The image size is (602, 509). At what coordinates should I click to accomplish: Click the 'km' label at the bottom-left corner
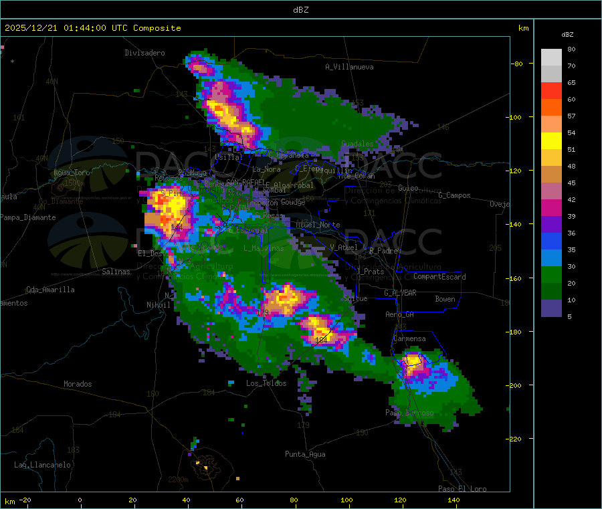[x=9, y=502]
